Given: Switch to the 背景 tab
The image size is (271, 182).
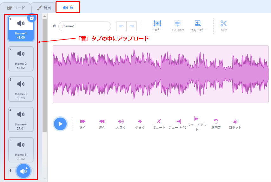Looking at the screenshot, I should coord(44,8).
